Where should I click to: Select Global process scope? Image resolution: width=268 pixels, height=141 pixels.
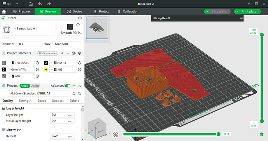coord(25,86)
